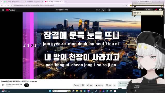Focus the YouTube search input field
Image resolution: width=165 pixels, height=93 pixels.
[x=76, y=10]
